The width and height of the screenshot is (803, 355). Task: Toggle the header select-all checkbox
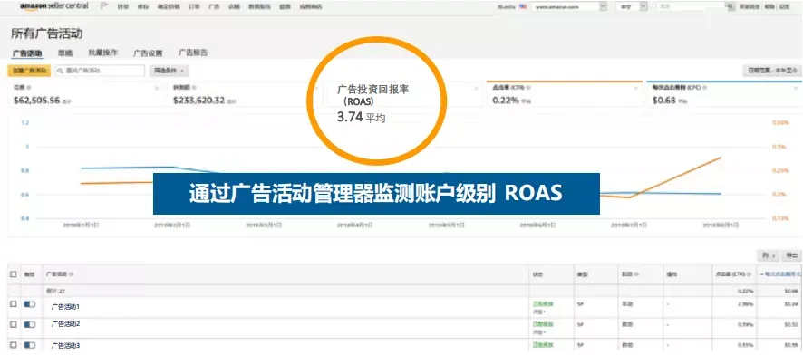click(14, 274)
